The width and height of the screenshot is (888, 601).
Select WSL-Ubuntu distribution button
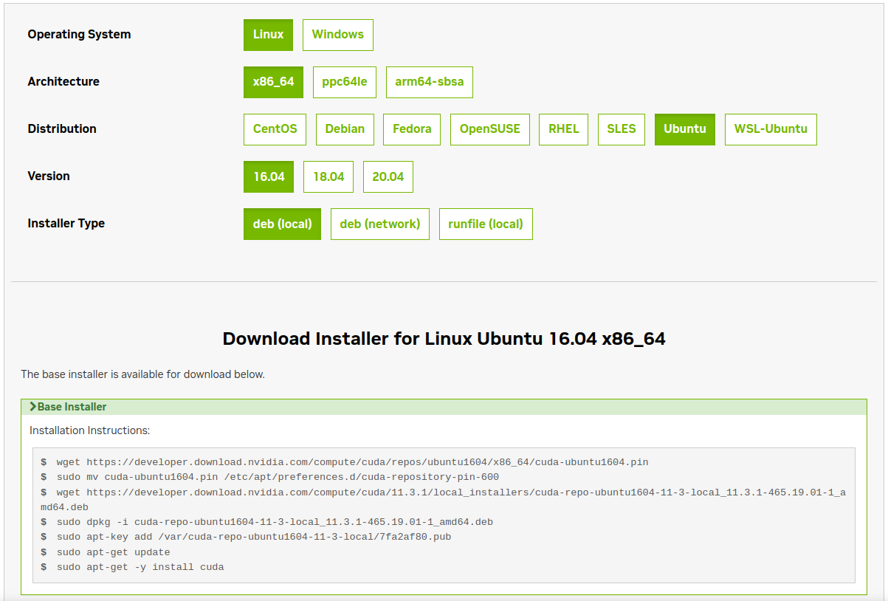pos(771,129)
